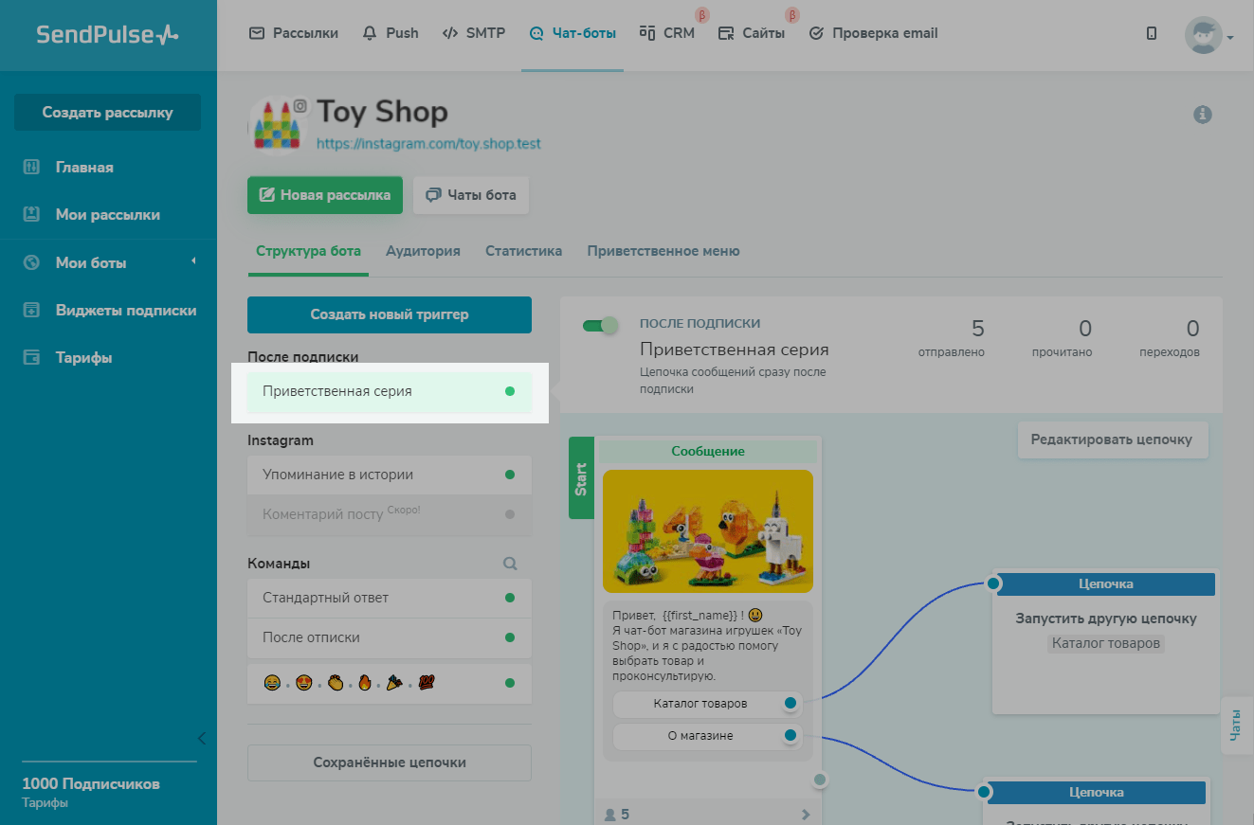Viewport: 1254px width, 825px height.
Task: Click the 0 прочитано statistic
Action: pyautogui.click(x=1063, y=339)
